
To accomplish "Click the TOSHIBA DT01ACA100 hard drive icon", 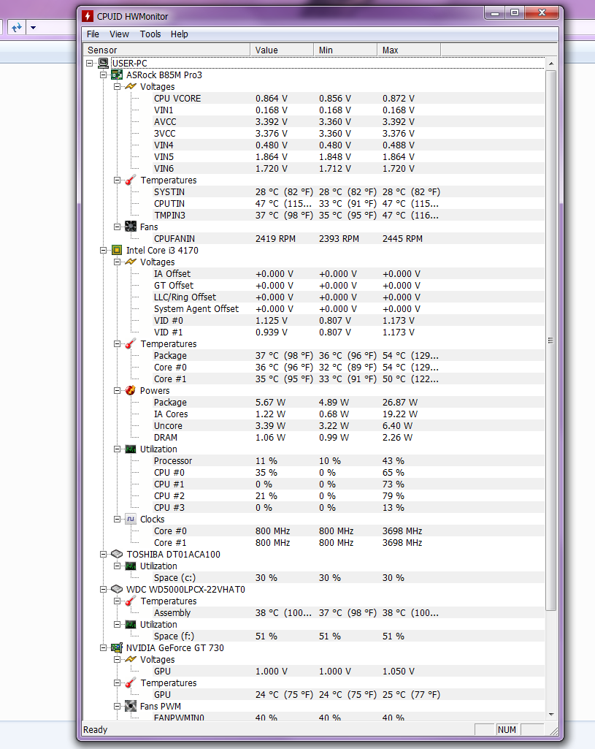I will [x=117, y=554].
